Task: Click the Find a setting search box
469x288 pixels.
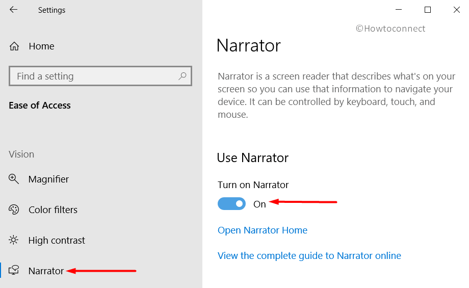Action: click(100, 76)
